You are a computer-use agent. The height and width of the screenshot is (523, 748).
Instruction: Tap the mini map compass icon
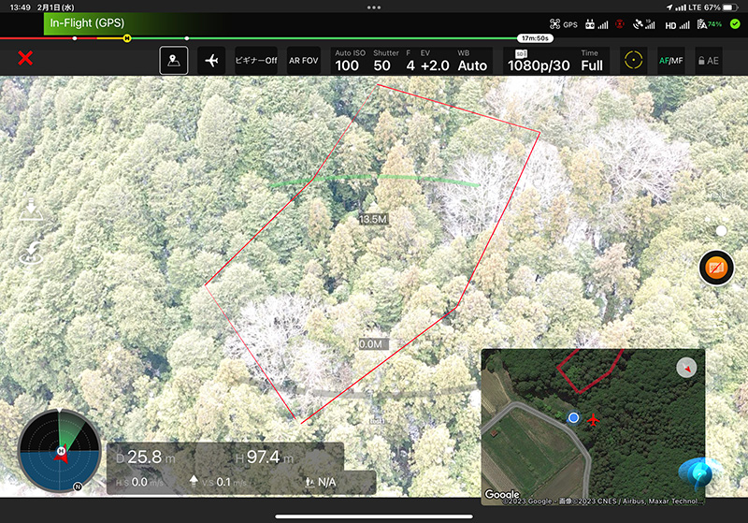tap(686, 368)
